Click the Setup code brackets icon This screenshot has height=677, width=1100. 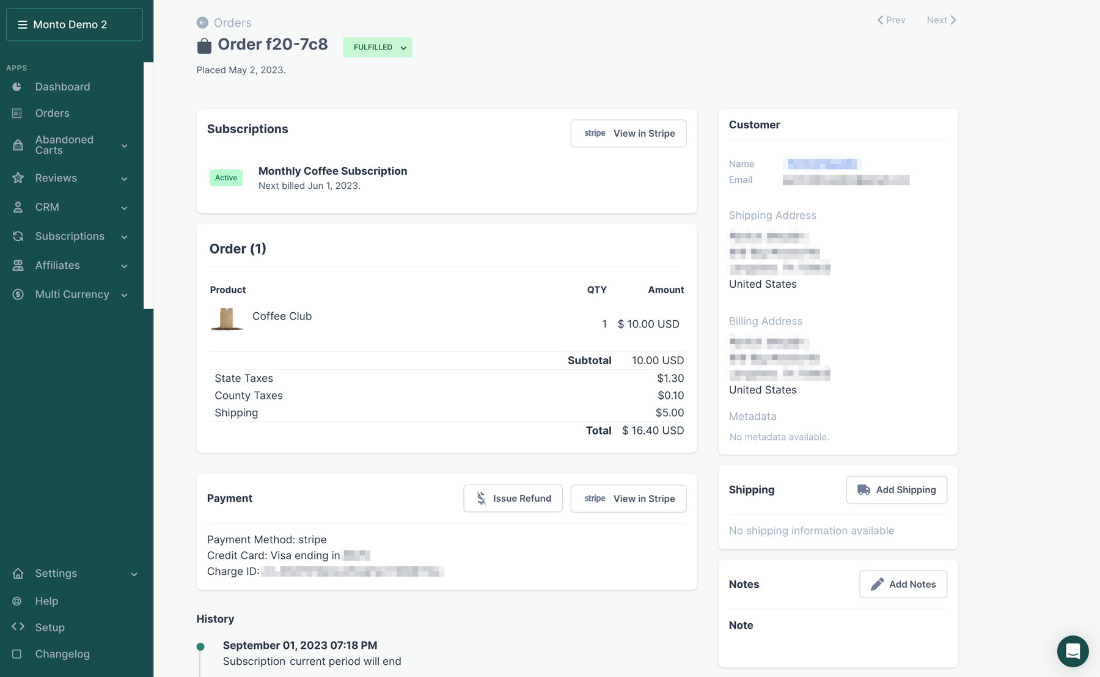[18, 627]
